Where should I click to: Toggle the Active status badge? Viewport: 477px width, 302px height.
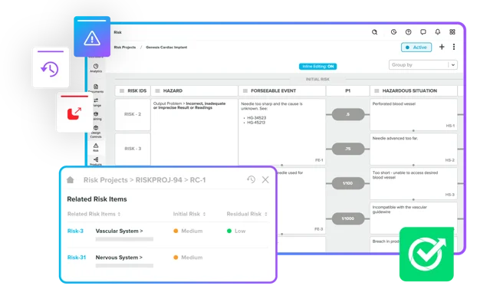416,48
